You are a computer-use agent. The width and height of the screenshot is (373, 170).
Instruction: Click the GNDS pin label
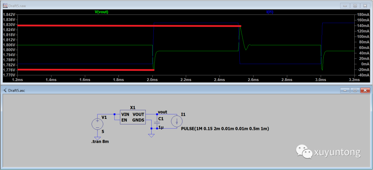(138, 120)
